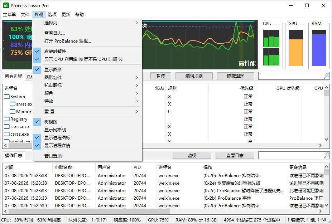Switch to the 所有进程 tab
Viewport: 332px width, 224px height.
[14, 76]
